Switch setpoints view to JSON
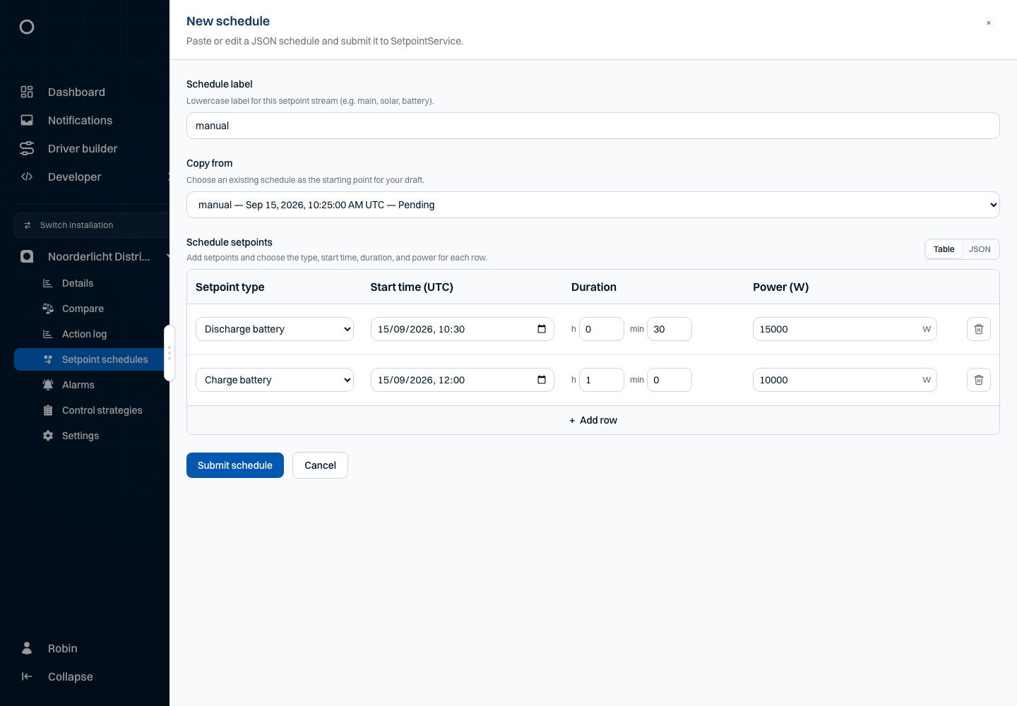 pyautogui.click(x=980, y=249)
